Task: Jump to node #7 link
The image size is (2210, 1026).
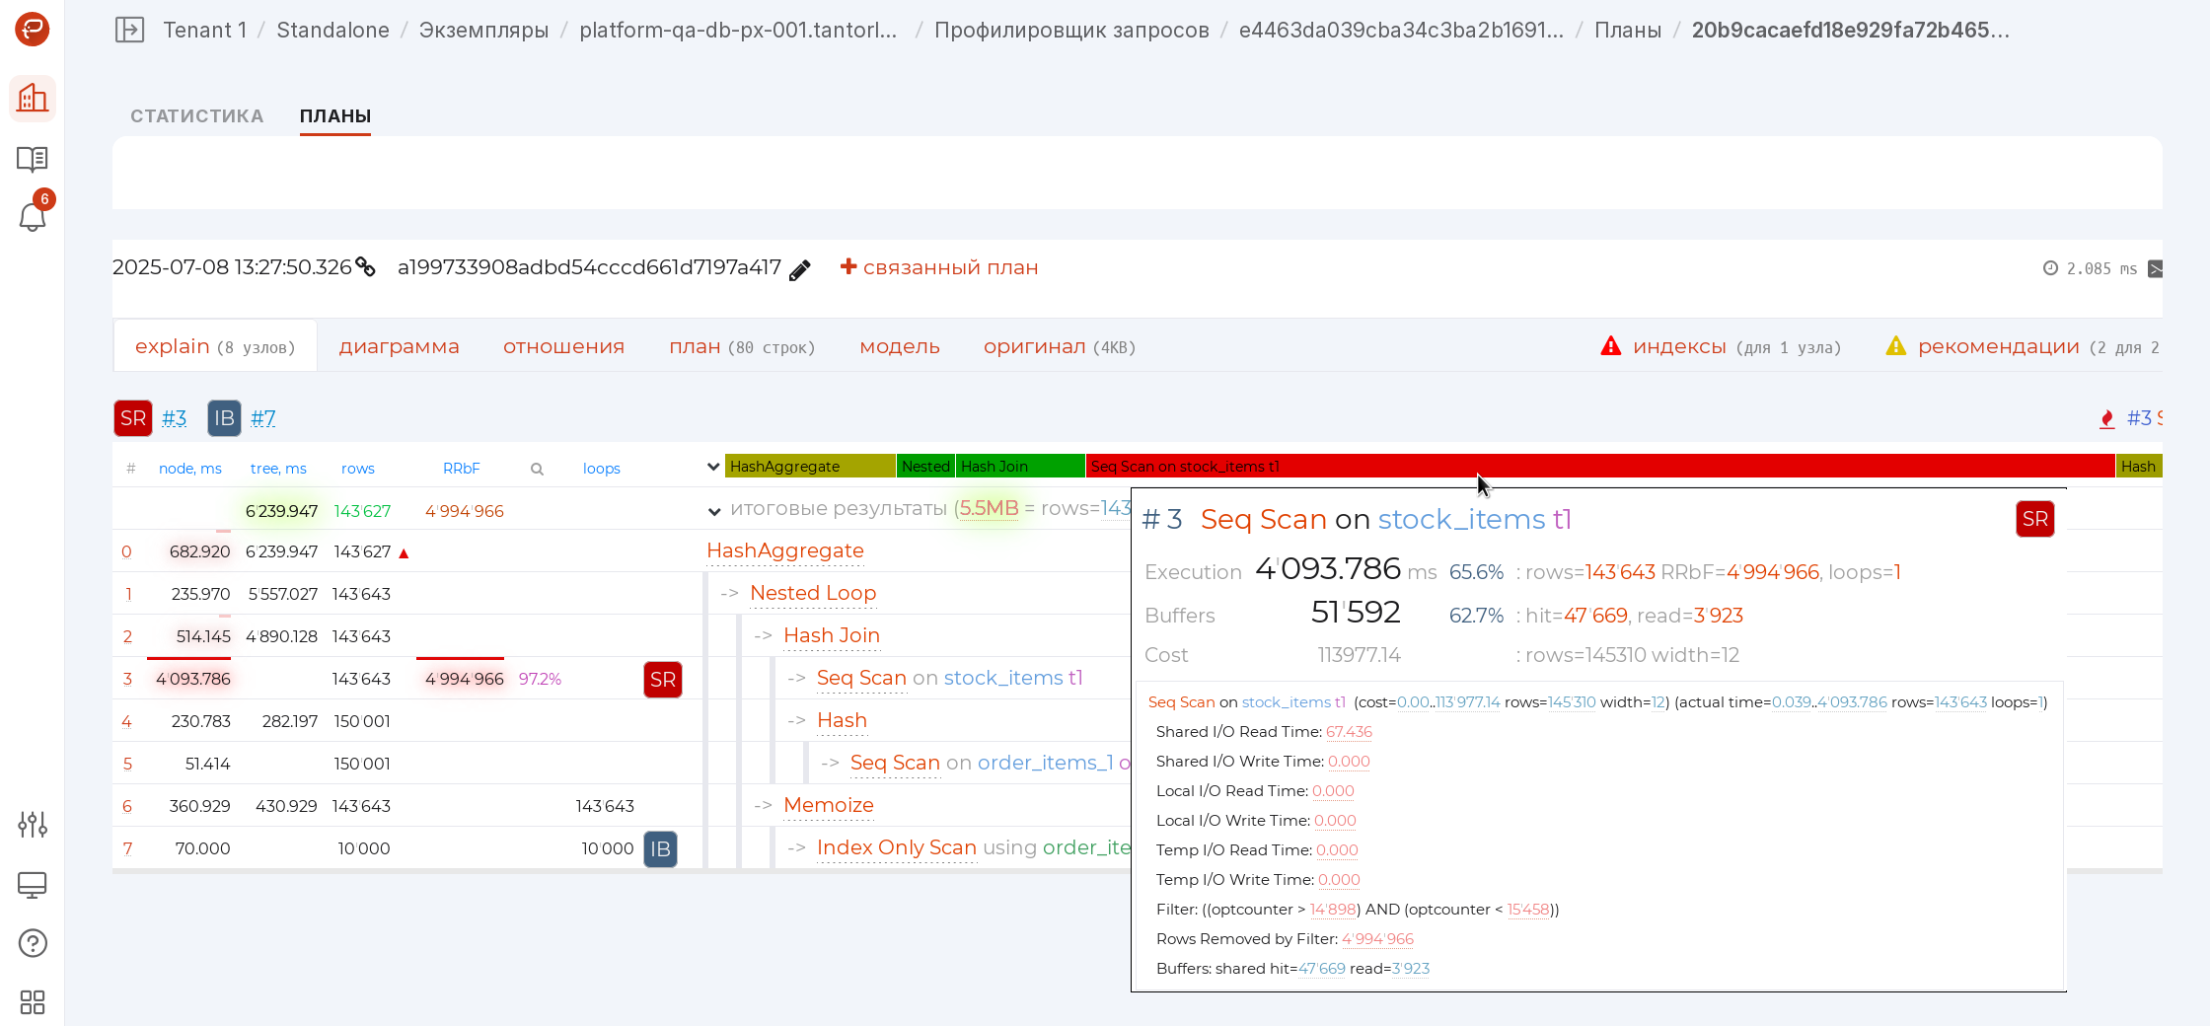Action: point(263,418)
